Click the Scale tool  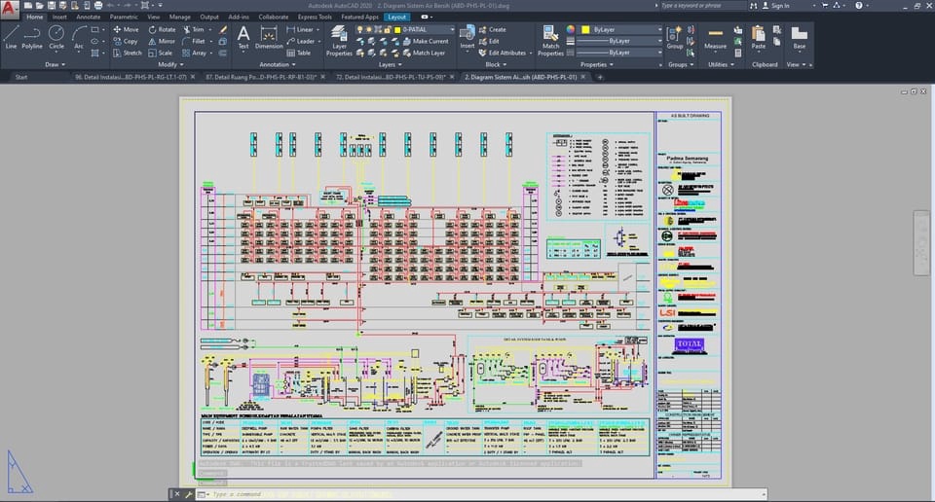coord(161,53)
